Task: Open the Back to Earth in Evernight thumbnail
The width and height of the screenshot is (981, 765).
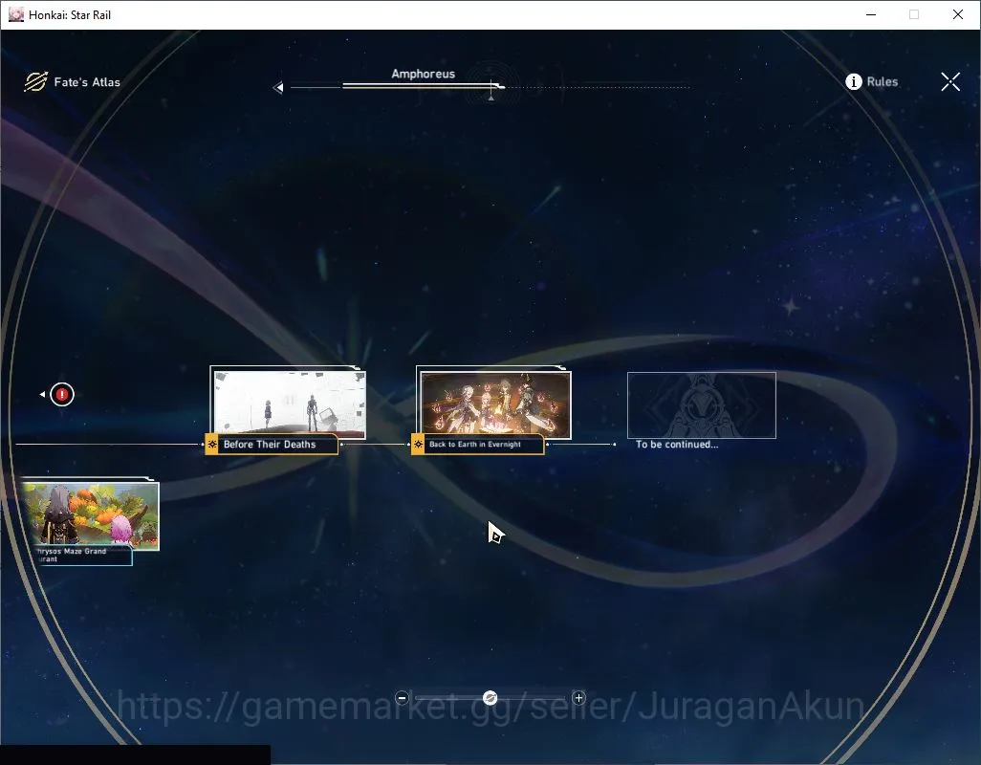Action: [495, 404]
